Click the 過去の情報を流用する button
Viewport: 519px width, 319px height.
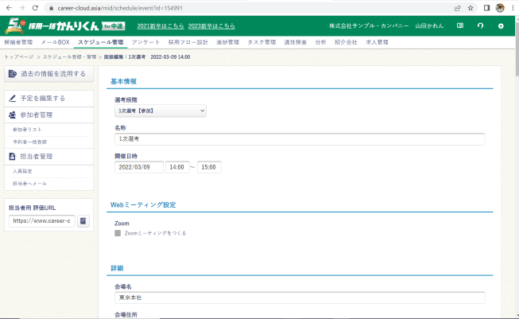pyautogui.click(x=47, y=74)
